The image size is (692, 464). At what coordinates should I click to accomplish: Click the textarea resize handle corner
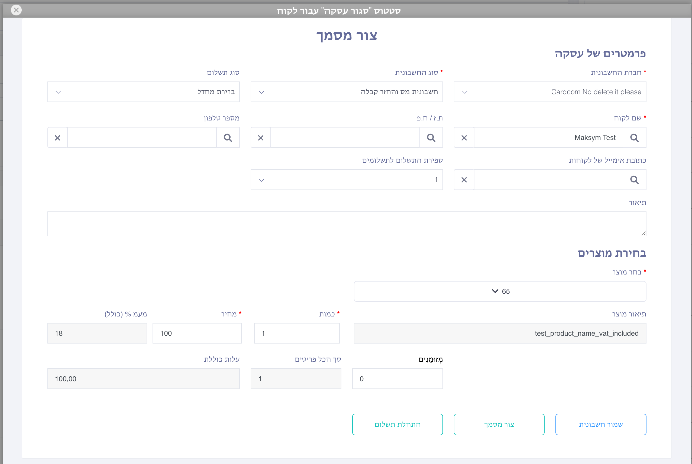tap(643, 233)
